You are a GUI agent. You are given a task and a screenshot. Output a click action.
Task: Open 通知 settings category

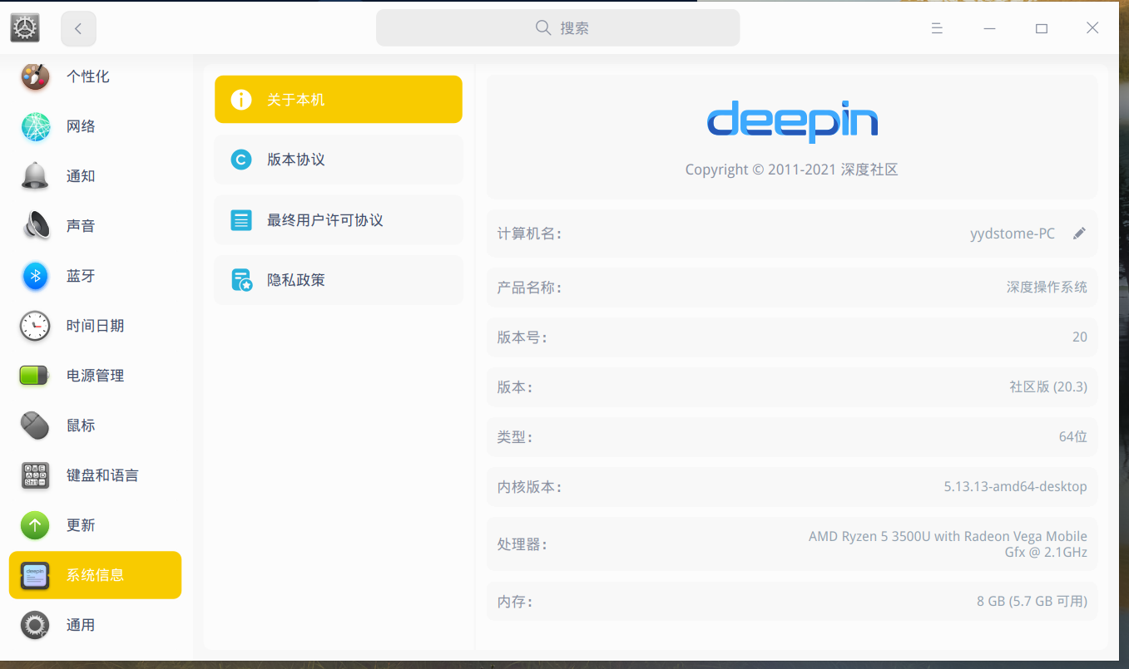click(x=95, y=176)
